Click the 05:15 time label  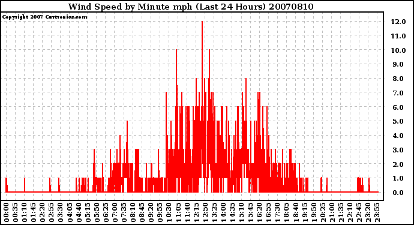88,212
